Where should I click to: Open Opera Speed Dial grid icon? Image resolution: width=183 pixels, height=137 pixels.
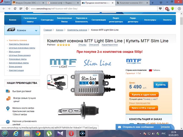click(x=21, y=9)
